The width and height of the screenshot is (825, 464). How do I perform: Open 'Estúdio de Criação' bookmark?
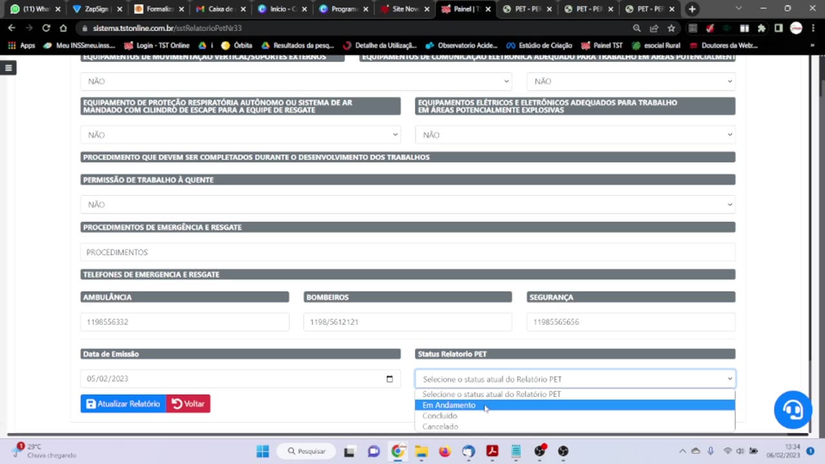coord(539,46)
